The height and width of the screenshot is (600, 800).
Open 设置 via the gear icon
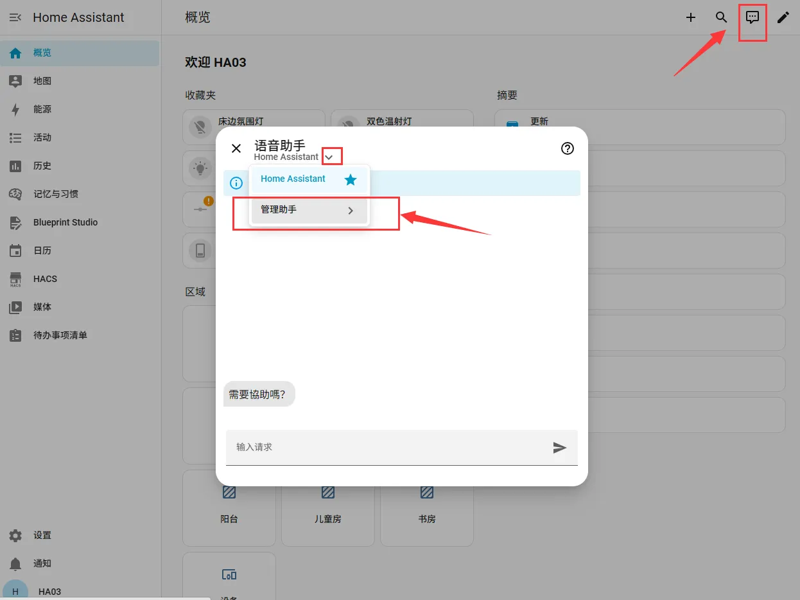pyautogui.click(x=15, y=535)
